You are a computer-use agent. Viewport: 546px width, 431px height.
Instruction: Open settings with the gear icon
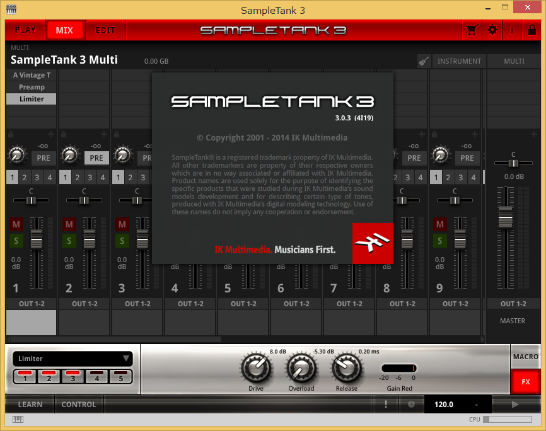coord(492,30)
